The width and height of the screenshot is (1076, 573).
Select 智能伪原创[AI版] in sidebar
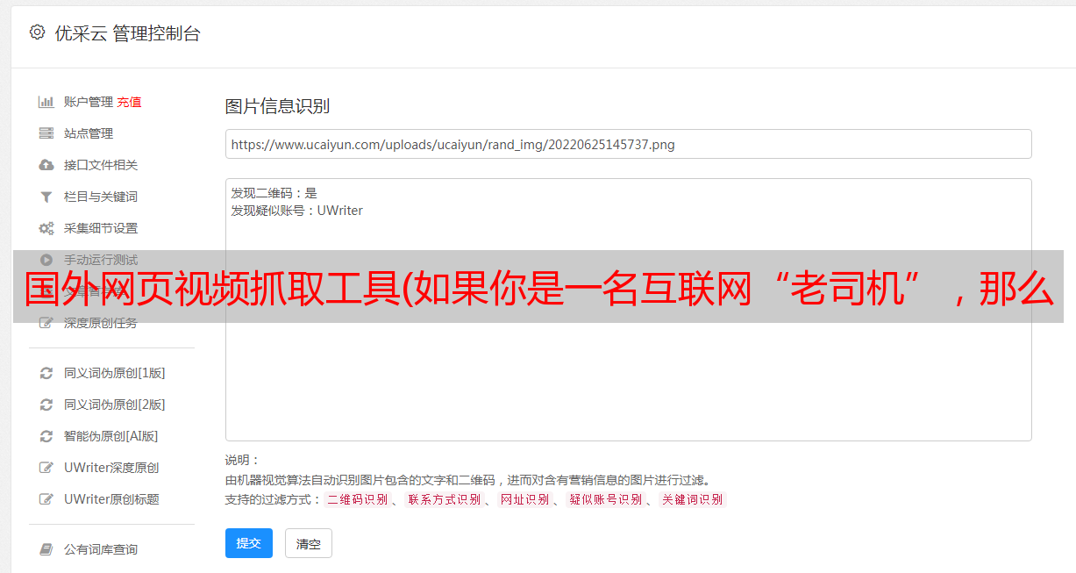[111, 436]
